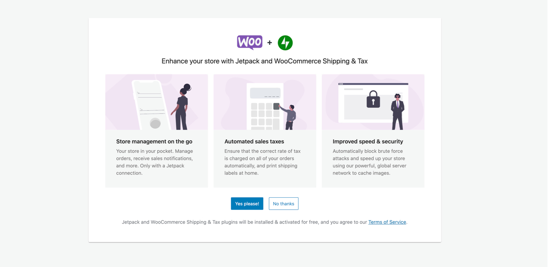Click the purple Woo logo
548x267 pixels.
[249, 43]
